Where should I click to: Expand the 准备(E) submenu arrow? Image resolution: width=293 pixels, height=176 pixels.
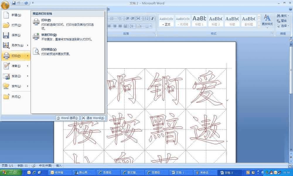coord(28,66)
